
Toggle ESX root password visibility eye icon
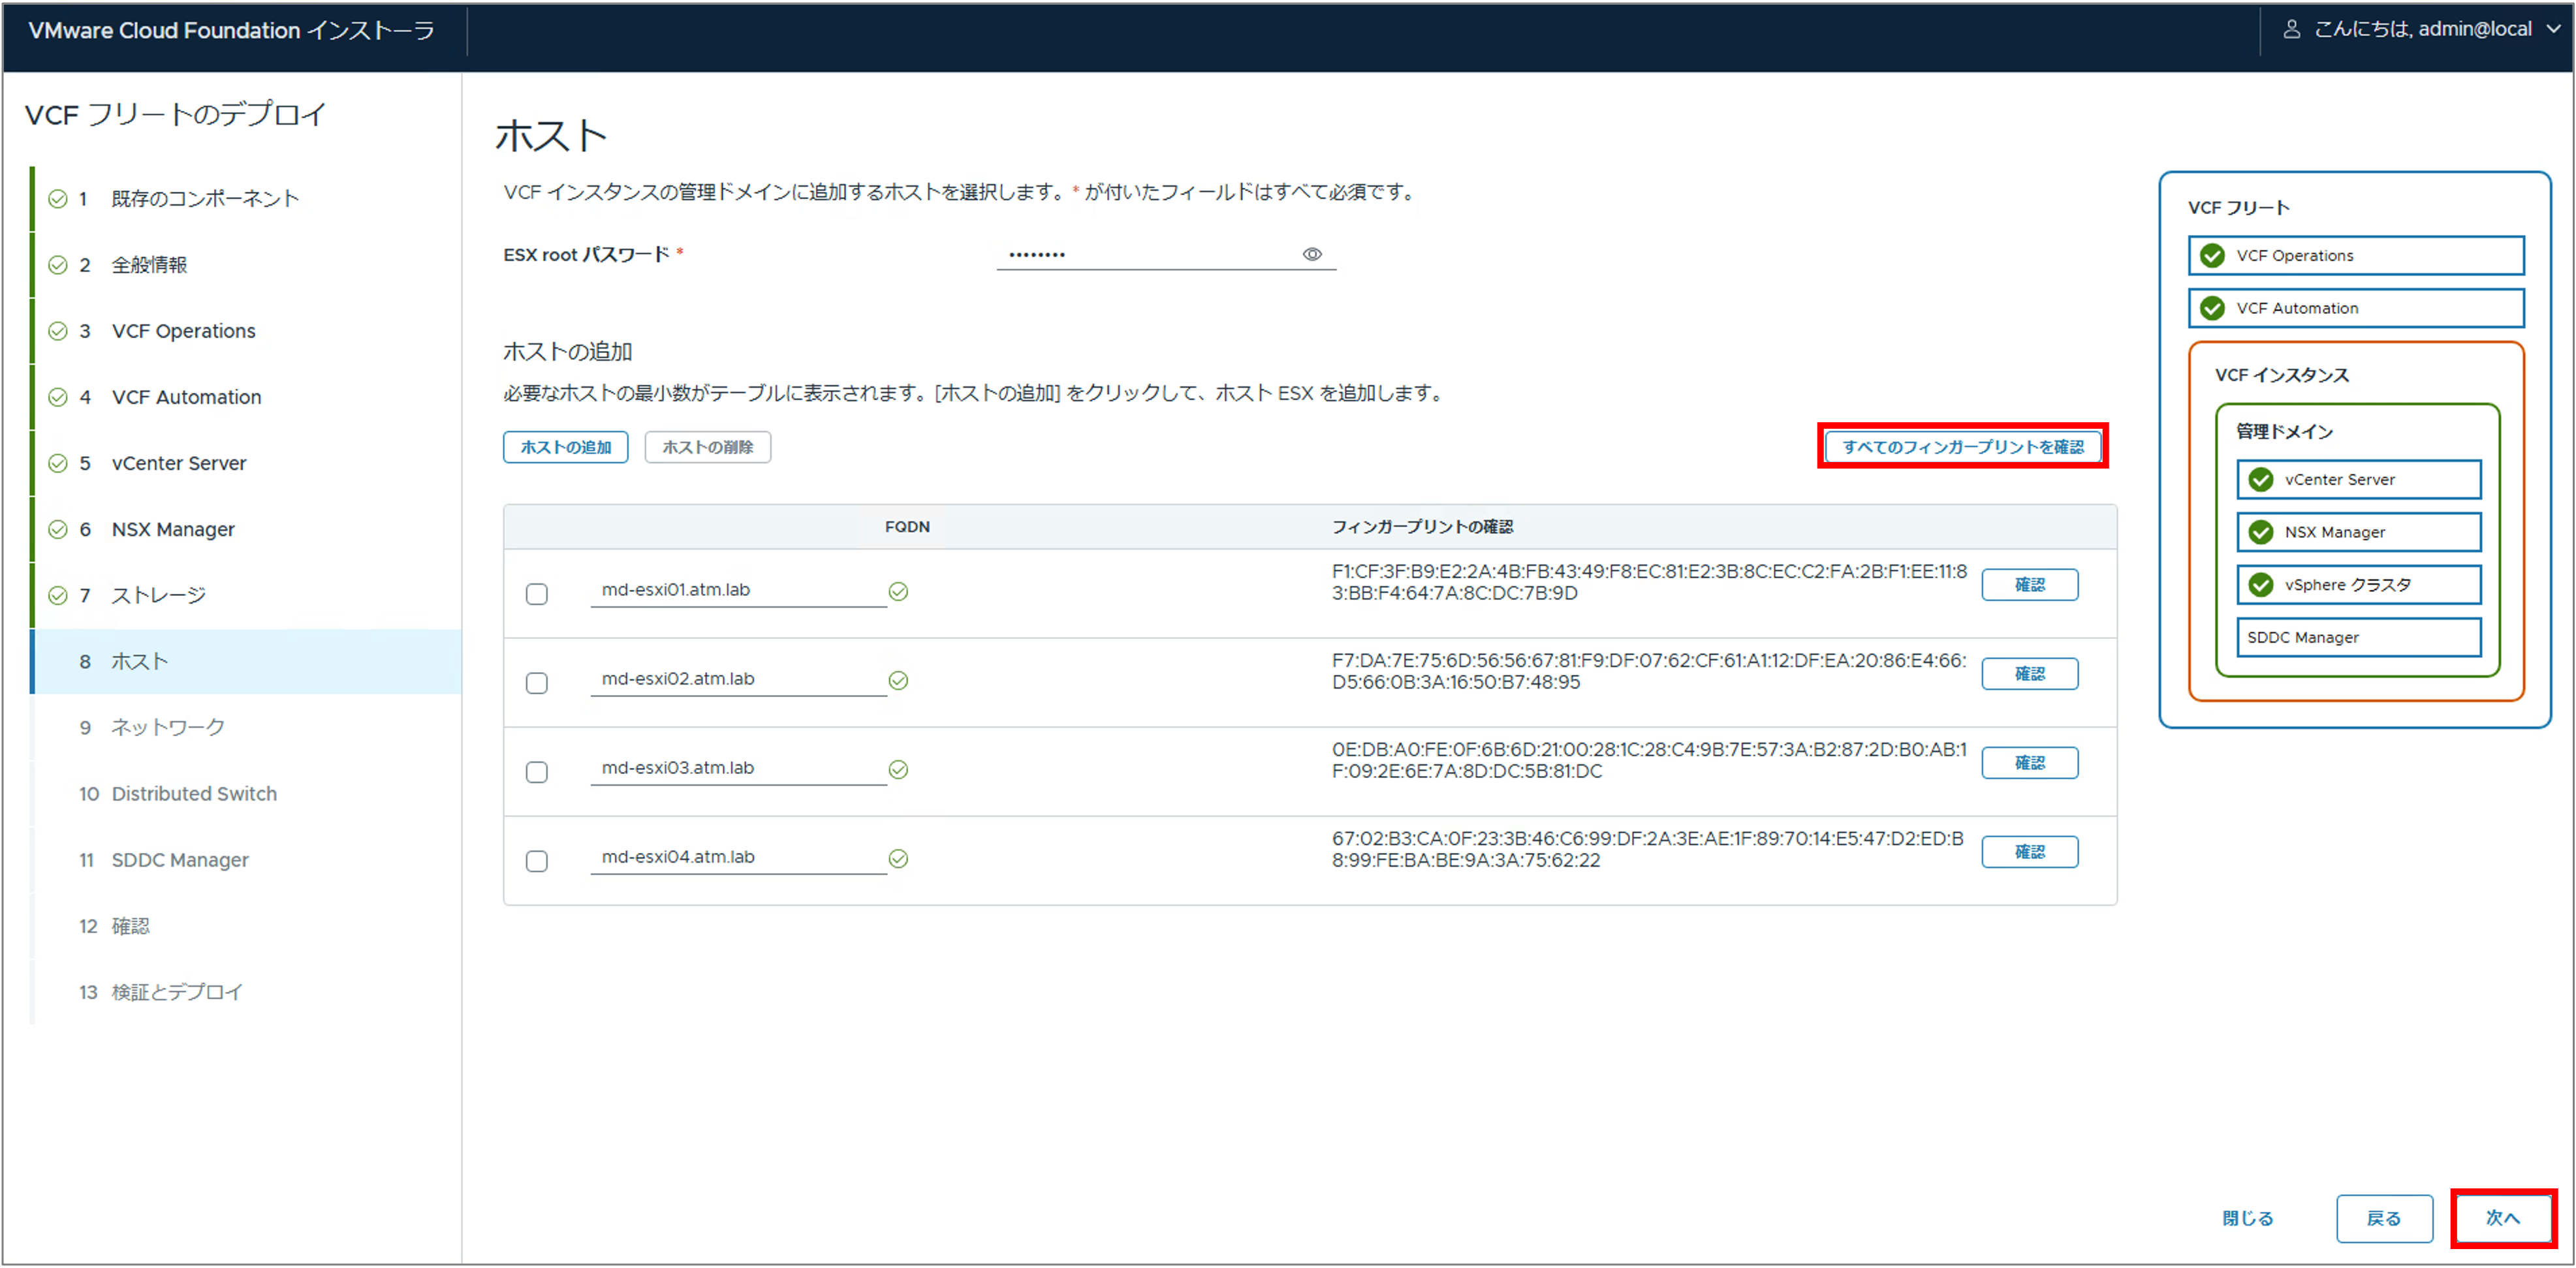(x=1312, y=254)
